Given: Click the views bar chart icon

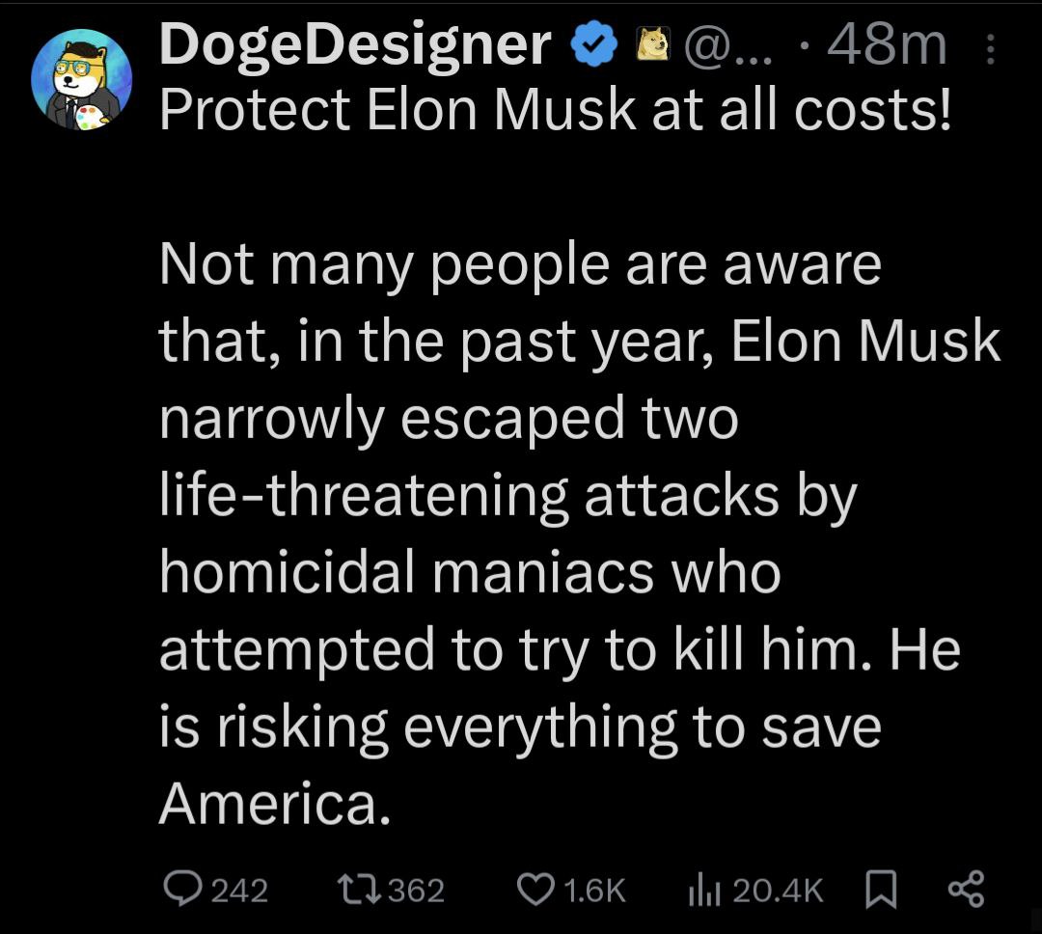Looking at the screenshot, I should coord(703,890).
